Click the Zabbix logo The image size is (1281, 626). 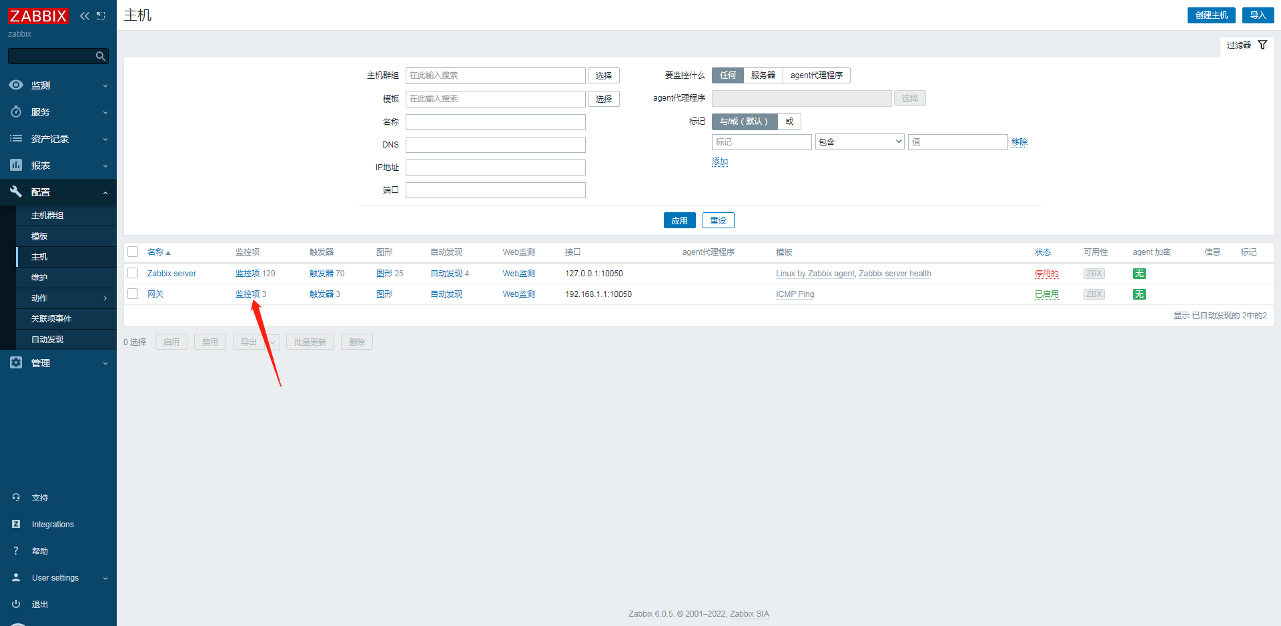[38, 16]
